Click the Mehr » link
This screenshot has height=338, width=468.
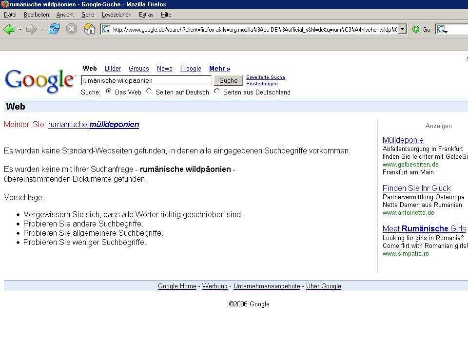tap(220, 69)
